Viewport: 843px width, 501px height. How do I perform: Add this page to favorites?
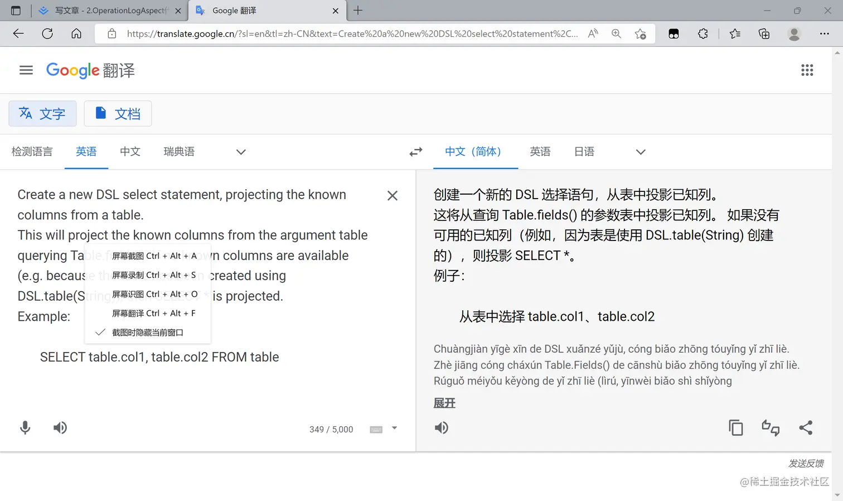tap(641, 34)
